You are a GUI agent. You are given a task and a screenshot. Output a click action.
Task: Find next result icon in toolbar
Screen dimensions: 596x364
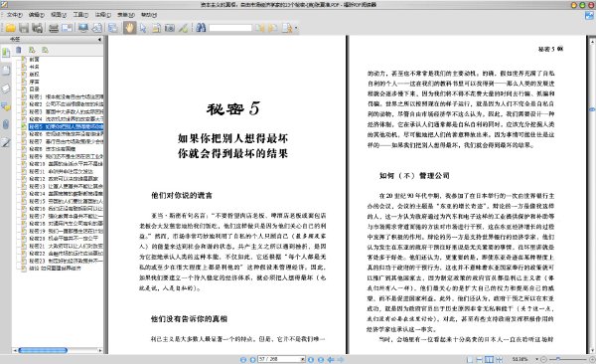pos(273,28)
